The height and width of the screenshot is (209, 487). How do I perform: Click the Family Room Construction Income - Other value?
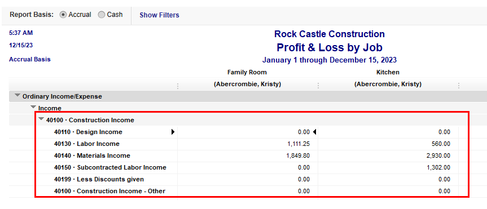click(304, 191)
